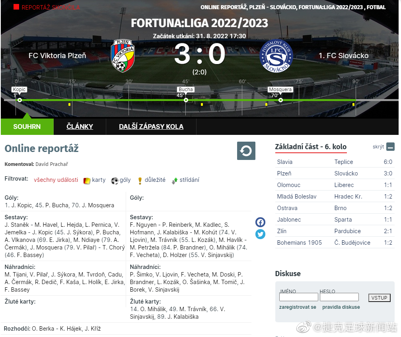The height and width of the screenshot is (337, 401).
Task: Select the SOUHRN tab
Action: (x=27, y=127)
